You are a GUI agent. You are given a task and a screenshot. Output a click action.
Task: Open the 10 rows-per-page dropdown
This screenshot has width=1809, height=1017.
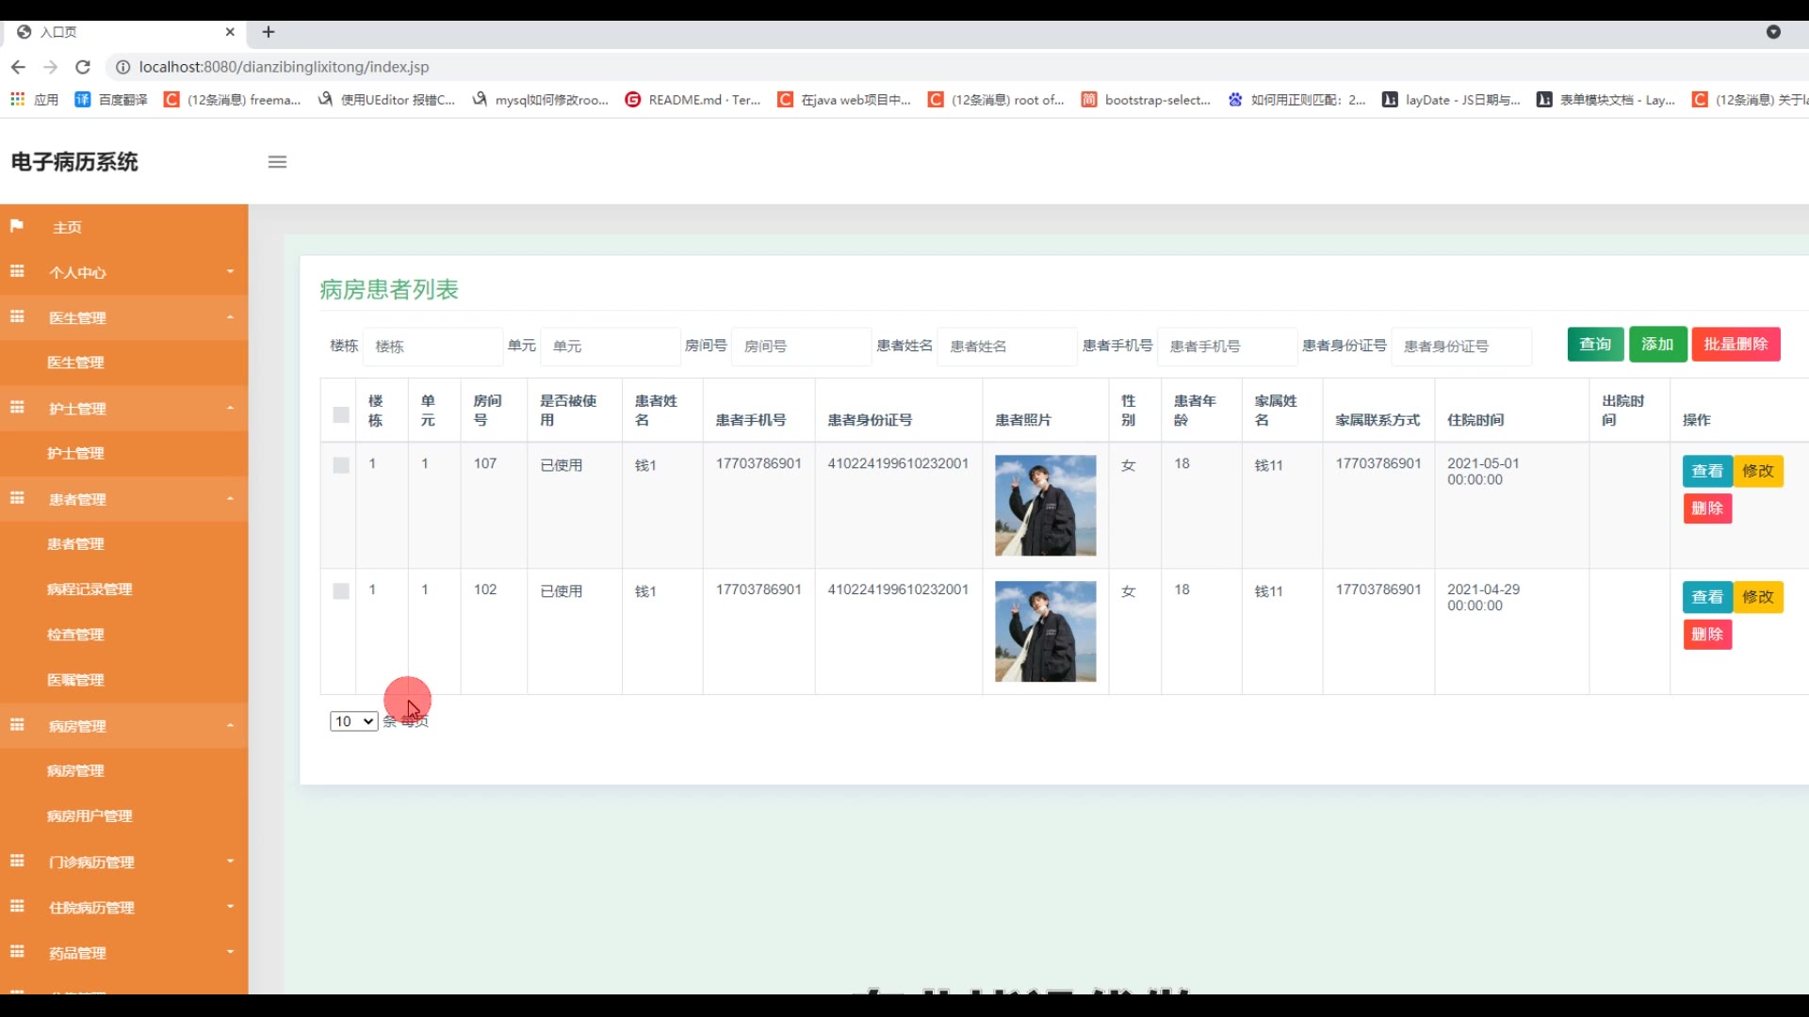(353, 721)
